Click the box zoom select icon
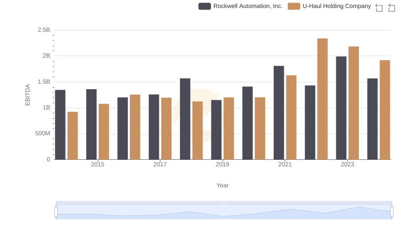This screenshot has width=401, height=231. pos(379,8)
